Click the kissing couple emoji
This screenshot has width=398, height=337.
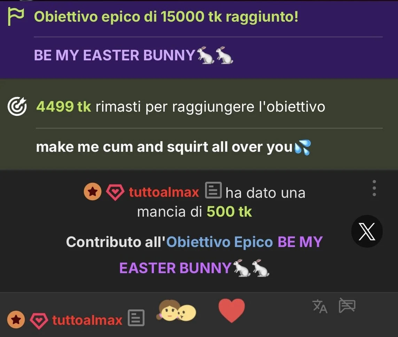pos(176,310)
